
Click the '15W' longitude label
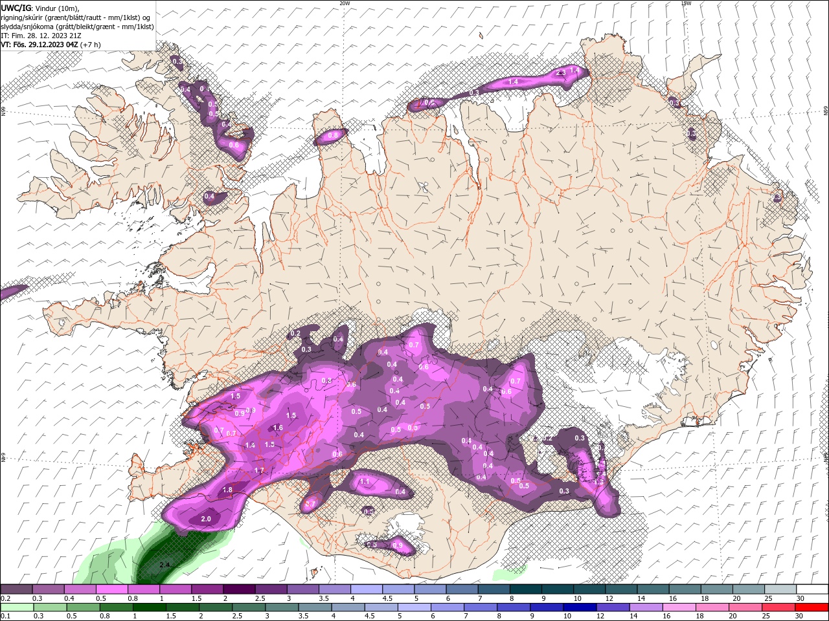coord(686,3)
